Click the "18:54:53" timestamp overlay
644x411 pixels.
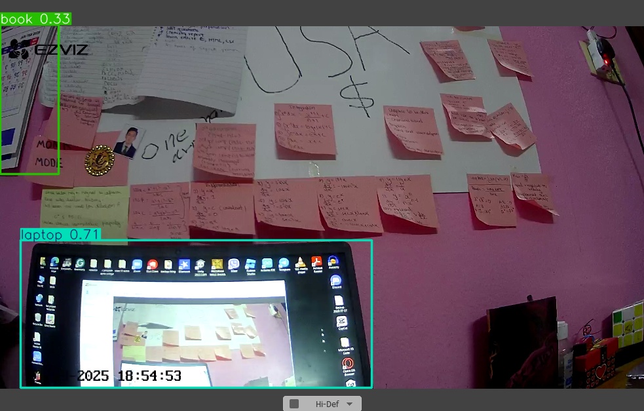pos(149,376)
